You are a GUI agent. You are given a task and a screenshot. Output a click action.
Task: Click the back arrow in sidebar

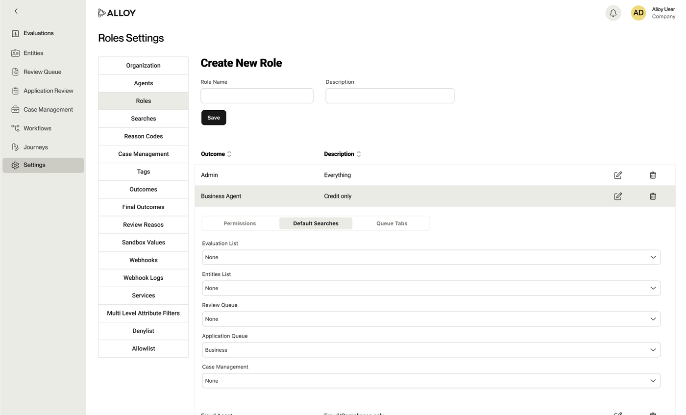click(x=16, y=11)
